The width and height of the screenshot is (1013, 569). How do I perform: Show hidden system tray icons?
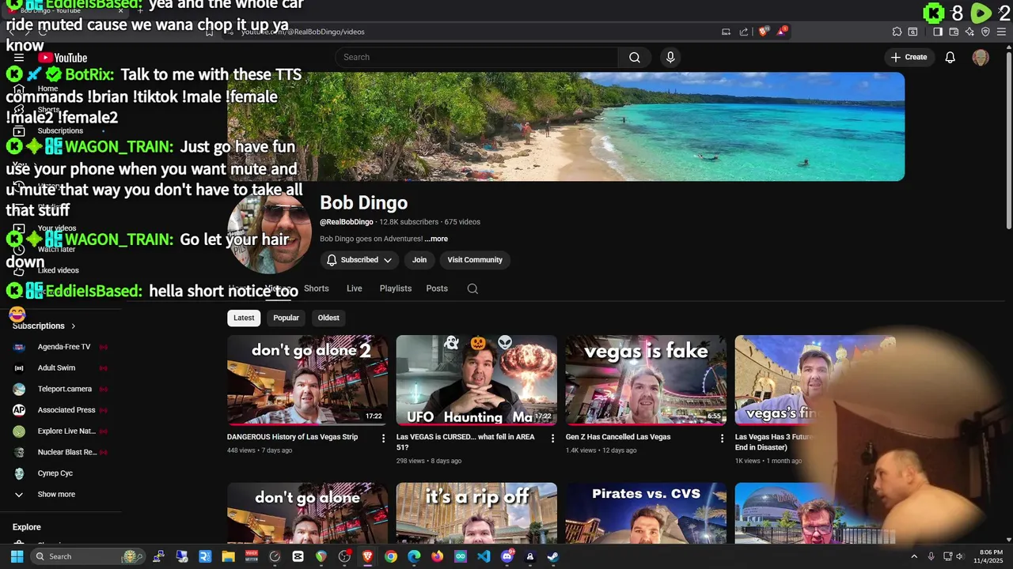914,556
